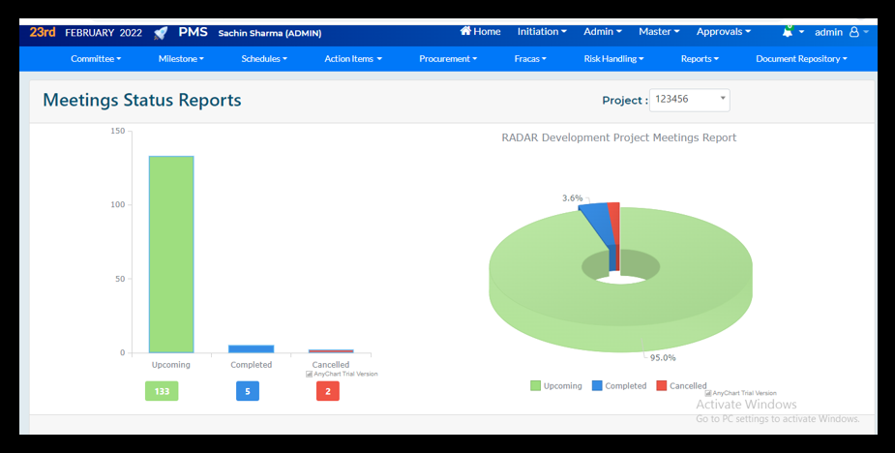Click the admin user profile icon

(x=853, y=32)
